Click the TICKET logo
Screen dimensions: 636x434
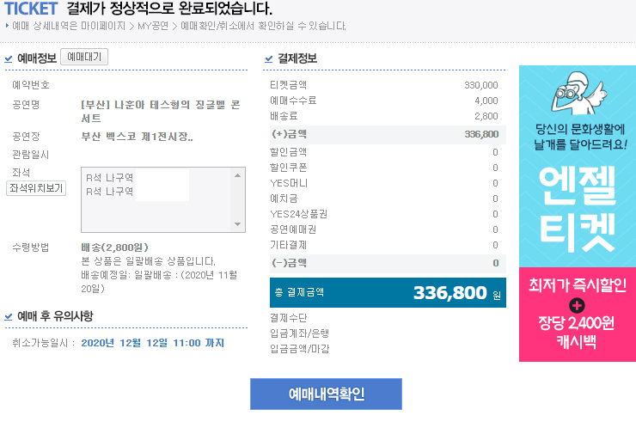point(30,9)
